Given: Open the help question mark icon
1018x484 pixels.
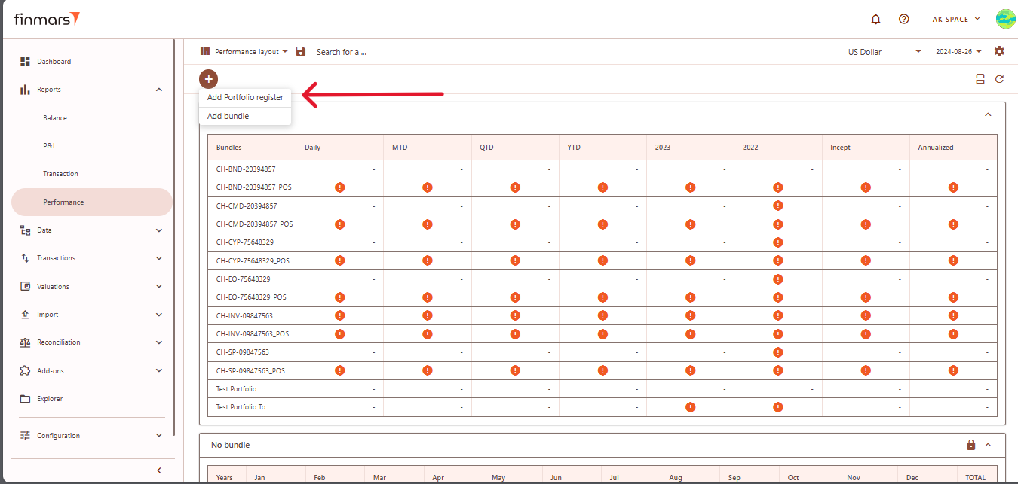Looking at the screenshot, I should 903,20.
